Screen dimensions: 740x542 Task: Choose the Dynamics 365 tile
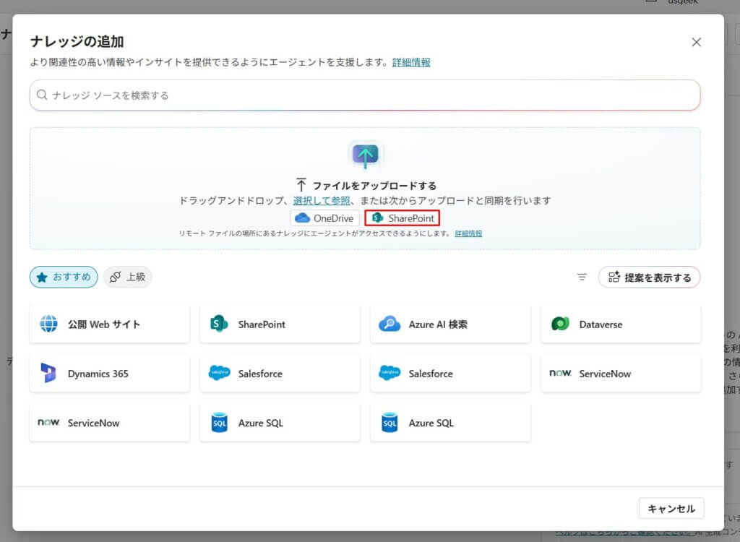point(109,374)
